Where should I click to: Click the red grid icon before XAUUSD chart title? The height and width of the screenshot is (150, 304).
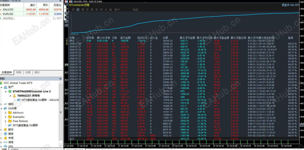(66, 1)
